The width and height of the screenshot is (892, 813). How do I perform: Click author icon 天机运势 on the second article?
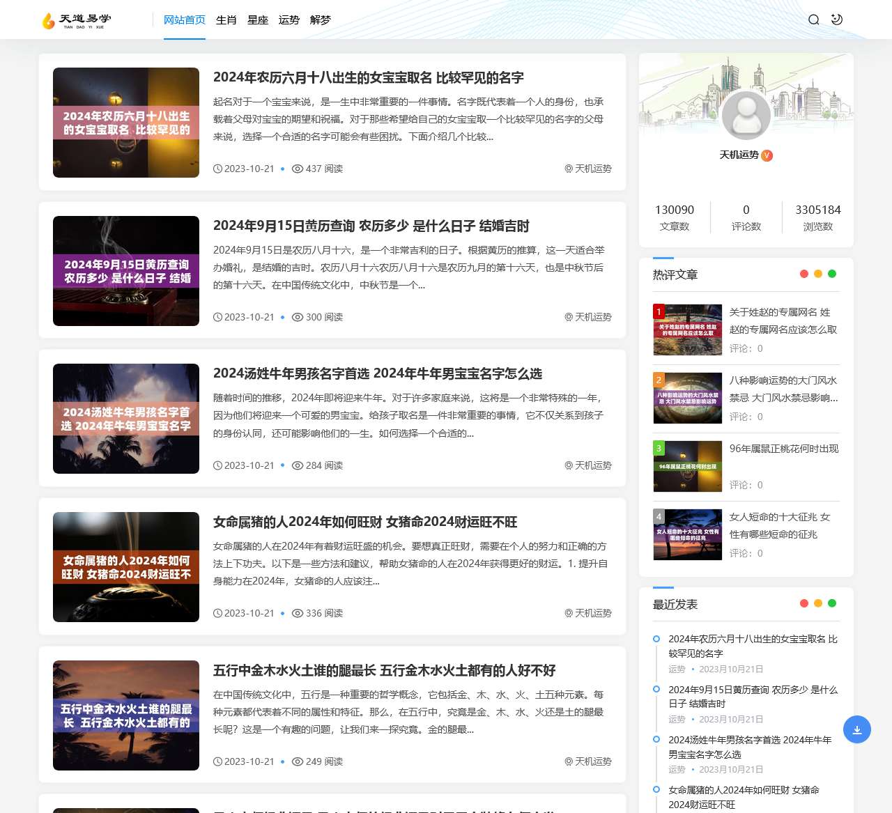click(569, 317)
